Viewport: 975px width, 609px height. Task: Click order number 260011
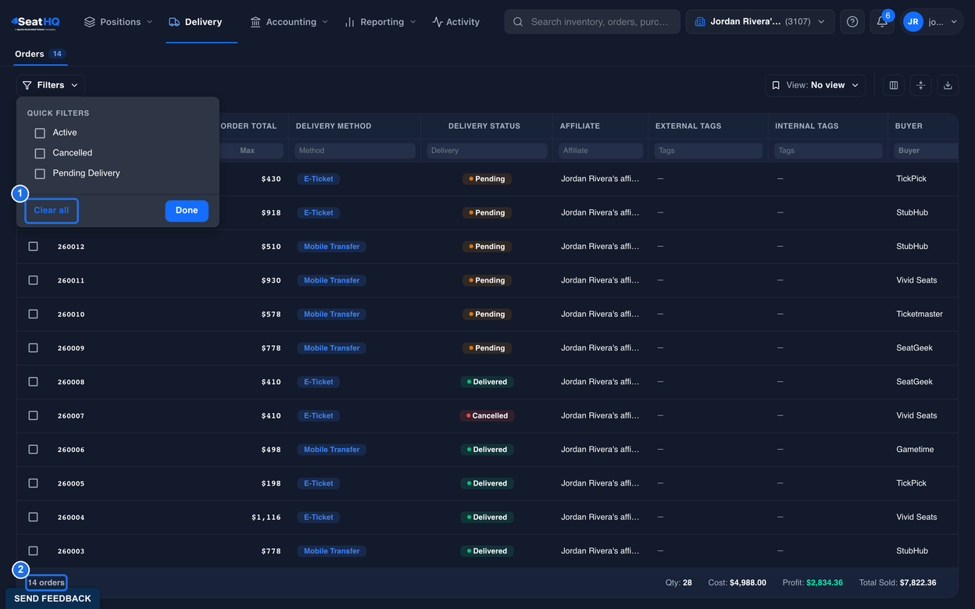click(x=71, y=280)
